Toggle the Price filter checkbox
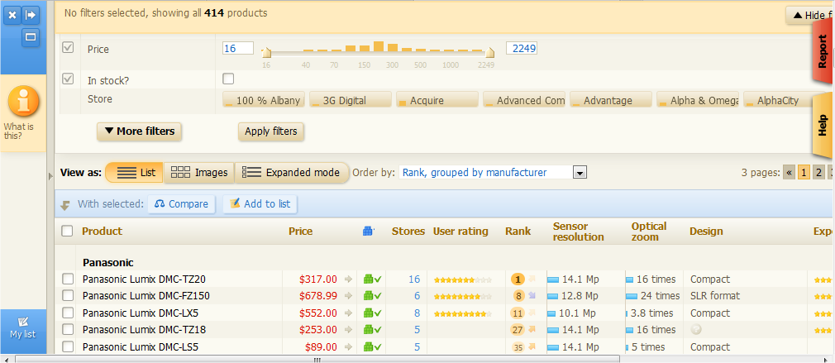The height and width of the screenshot is (363, 835). point(68,47)
